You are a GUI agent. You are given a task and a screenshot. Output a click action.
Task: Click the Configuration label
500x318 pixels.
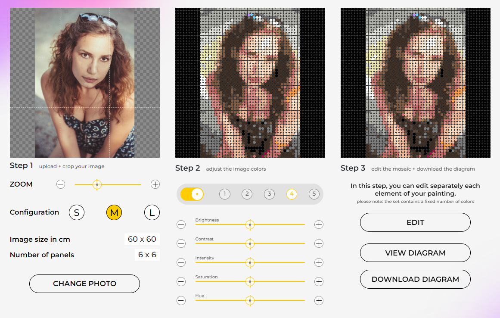pyautogui.click(x=34, y=212)
